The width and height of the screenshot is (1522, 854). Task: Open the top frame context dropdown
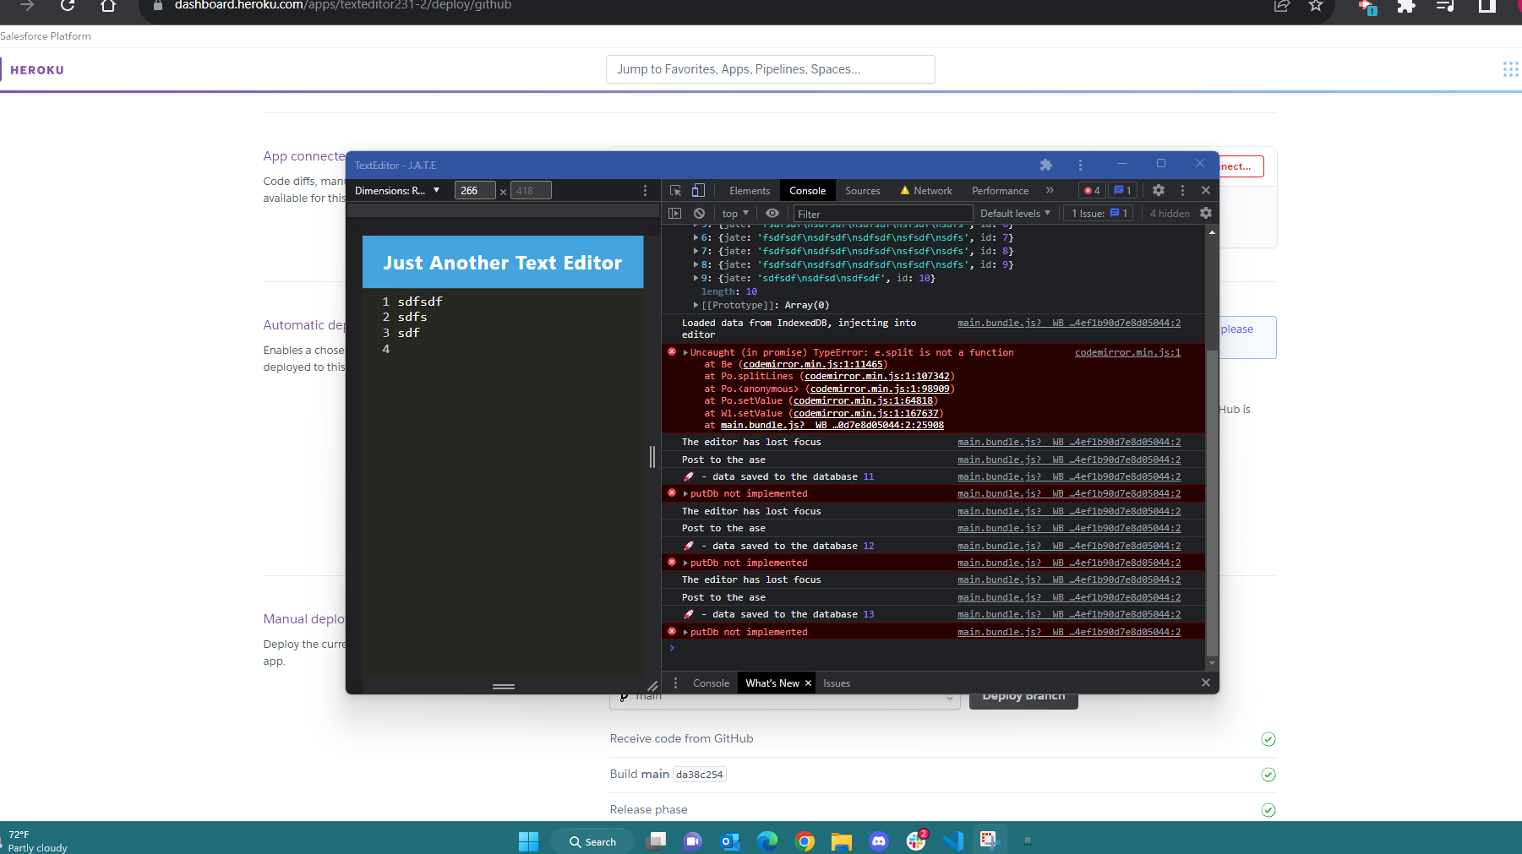[x=734, y=213]
